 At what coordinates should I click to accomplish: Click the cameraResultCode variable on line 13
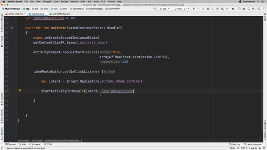49,18
